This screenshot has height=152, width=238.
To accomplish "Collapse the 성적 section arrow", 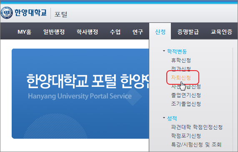I will [164, 118].
